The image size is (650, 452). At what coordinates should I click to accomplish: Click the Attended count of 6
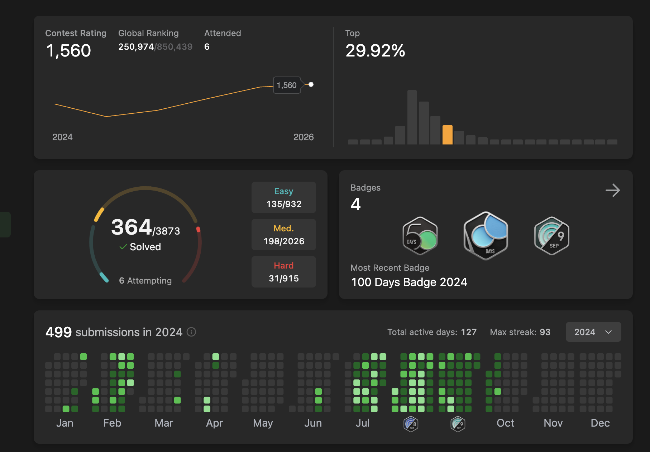[x=207, y=46]
